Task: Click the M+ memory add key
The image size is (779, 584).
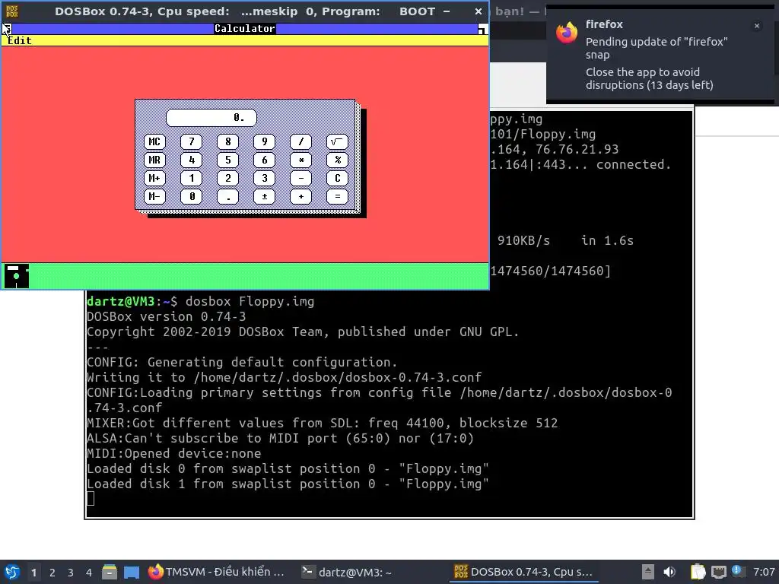Action: point(154,178)
